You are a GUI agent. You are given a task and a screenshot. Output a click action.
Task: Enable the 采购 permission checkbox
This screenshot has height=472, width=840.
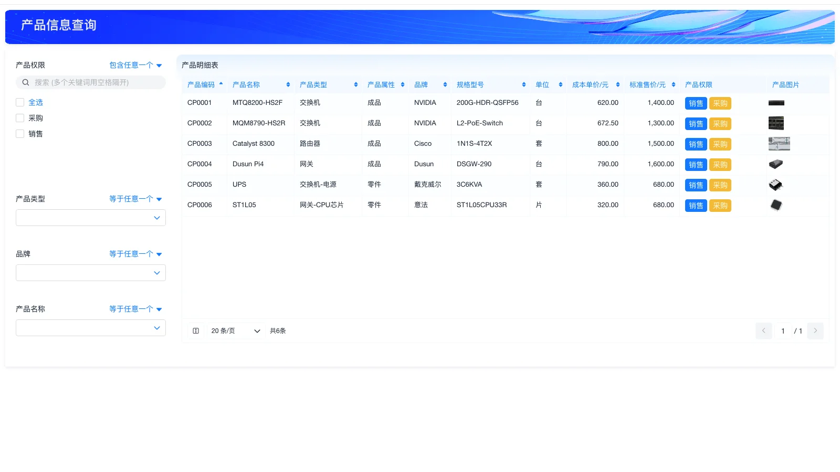(20, 117)
